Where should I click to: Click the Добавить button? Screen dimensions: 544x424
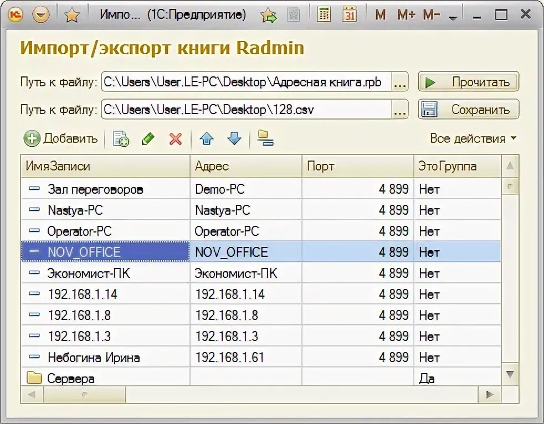(x=61, y=139)
